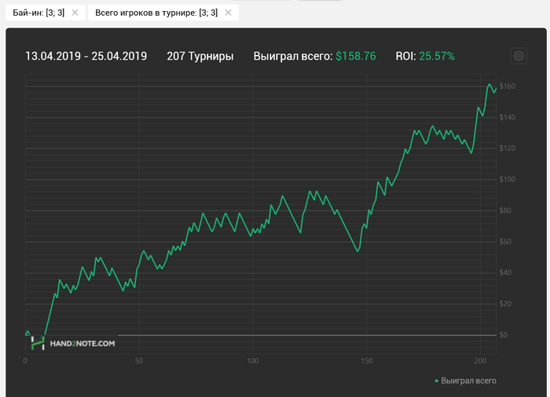Click the 200 x-axis label
The width and height of the screenshot is (550, 397).
[x=480, y=361]
